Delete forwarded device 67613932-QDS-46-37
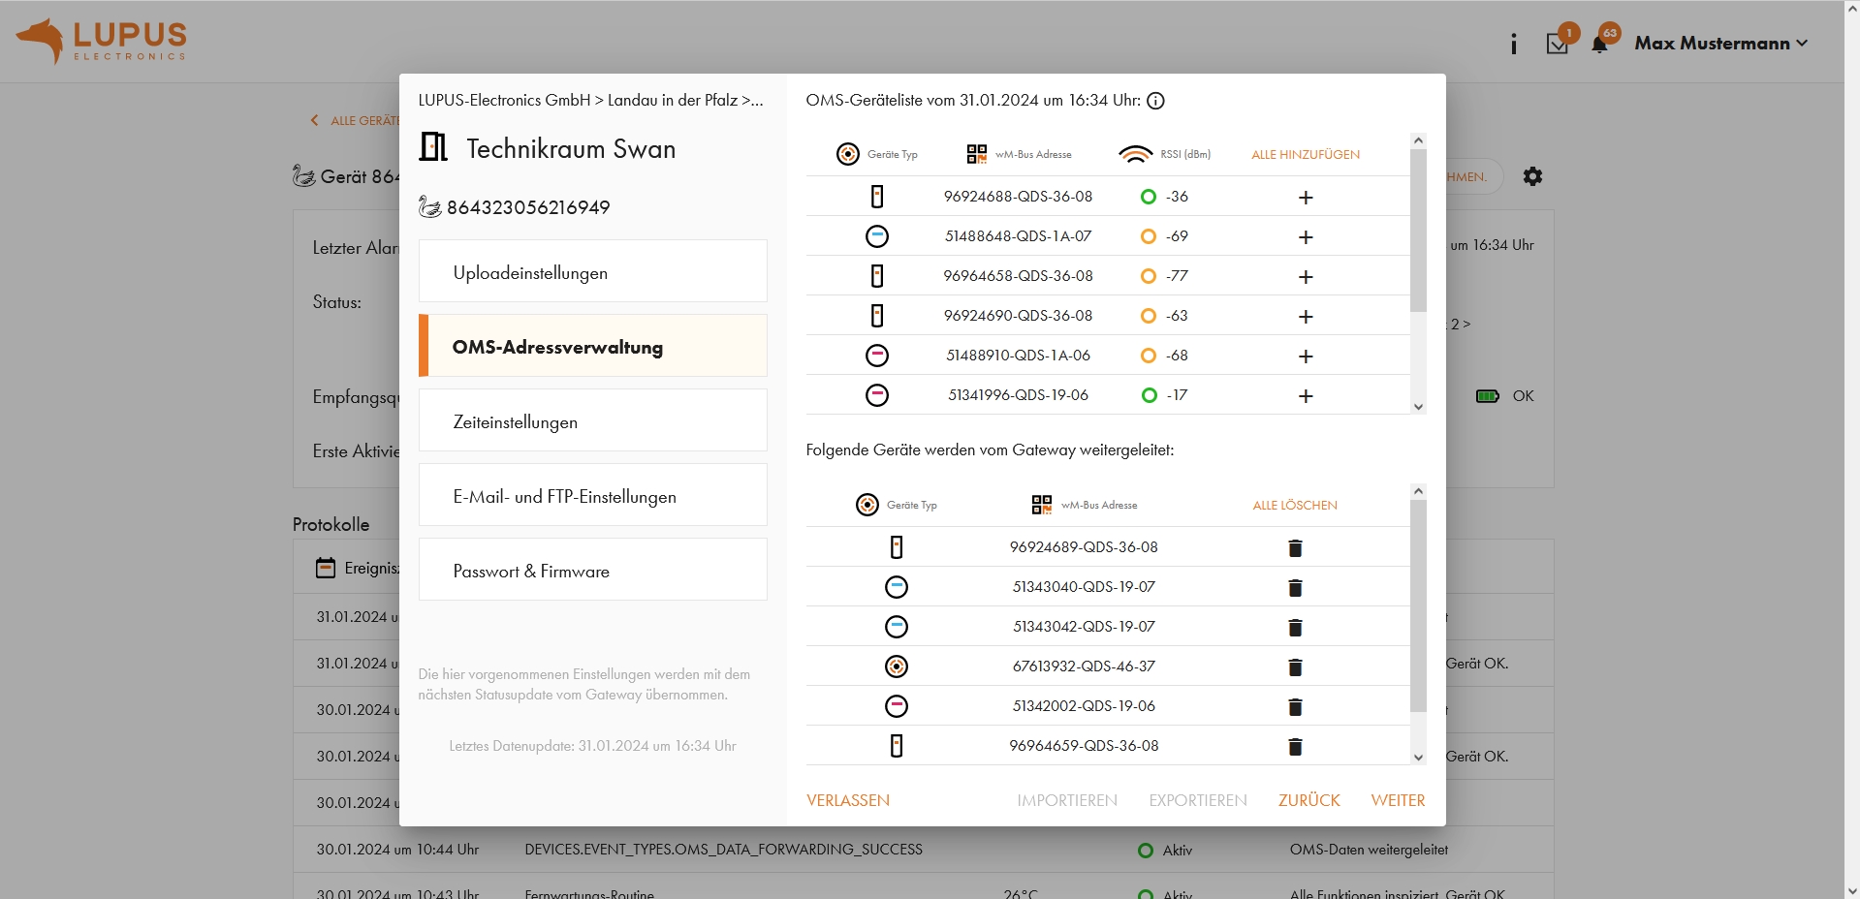 (x=1295, y=667)
